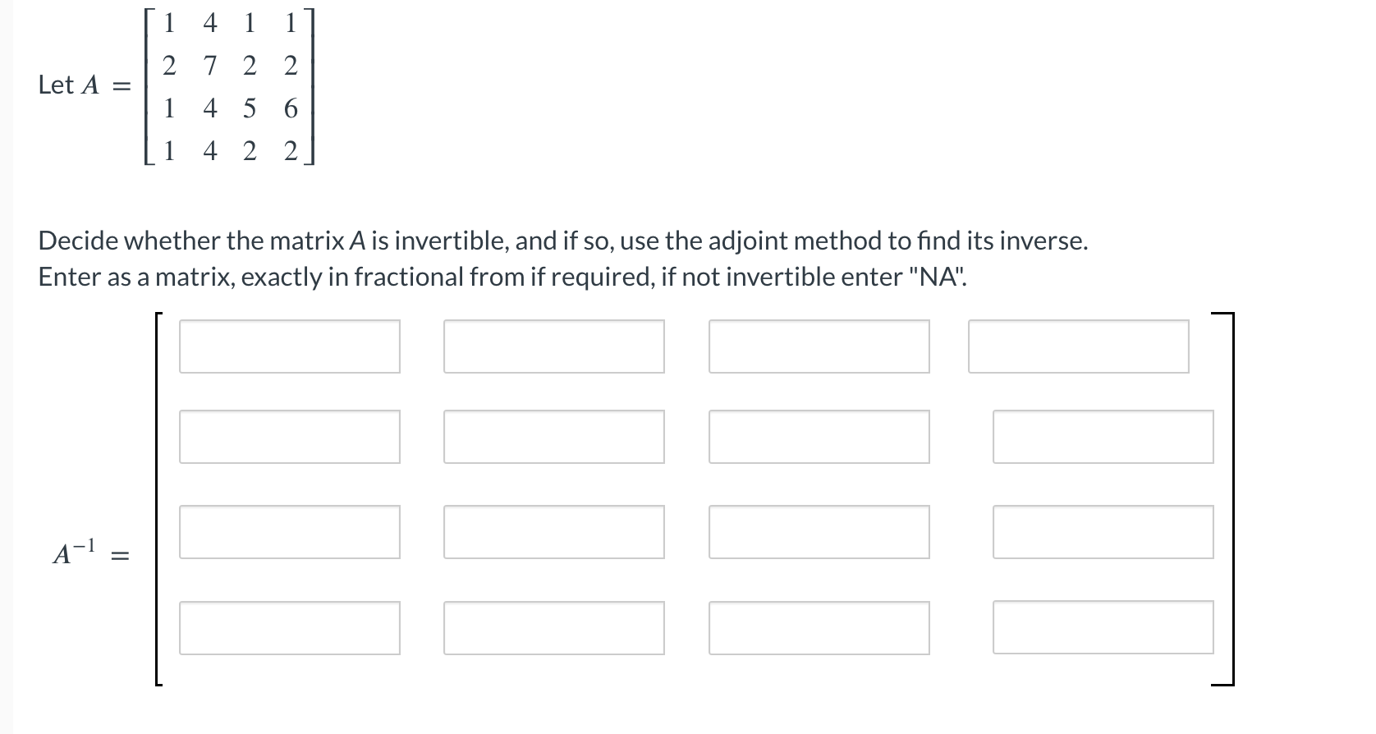1376x734 pixels.
Task: Click the displayed matrix A definition
Action: pos(230,86)
